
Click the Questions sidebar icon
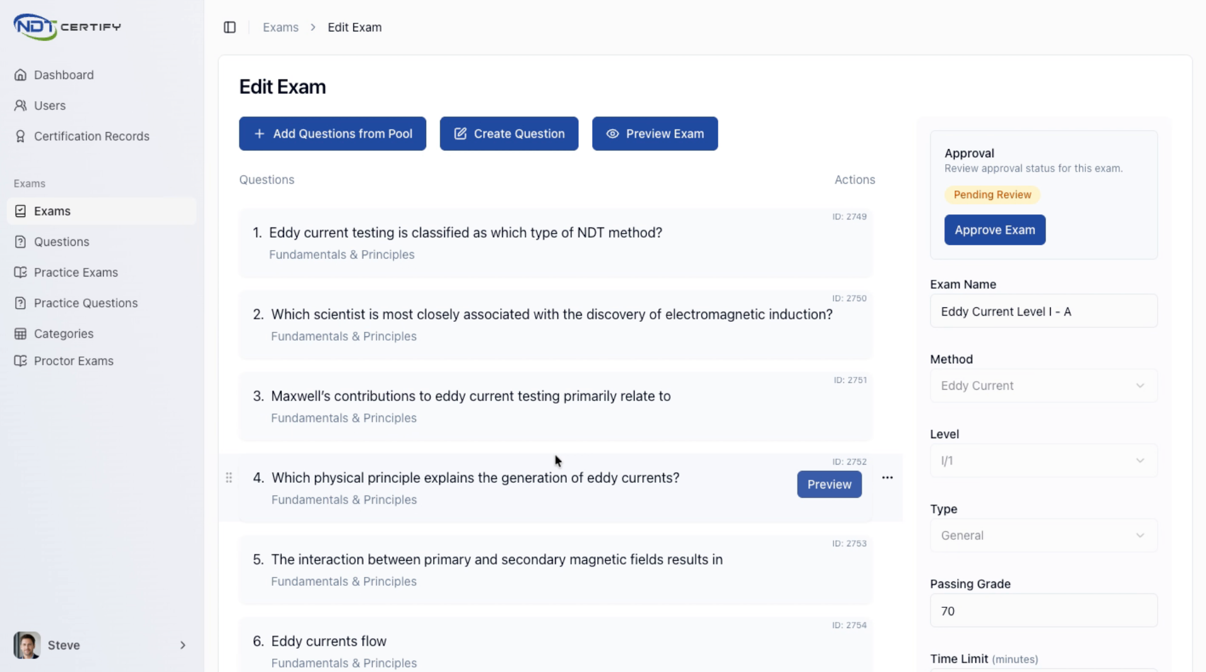(x=21, y=242)
